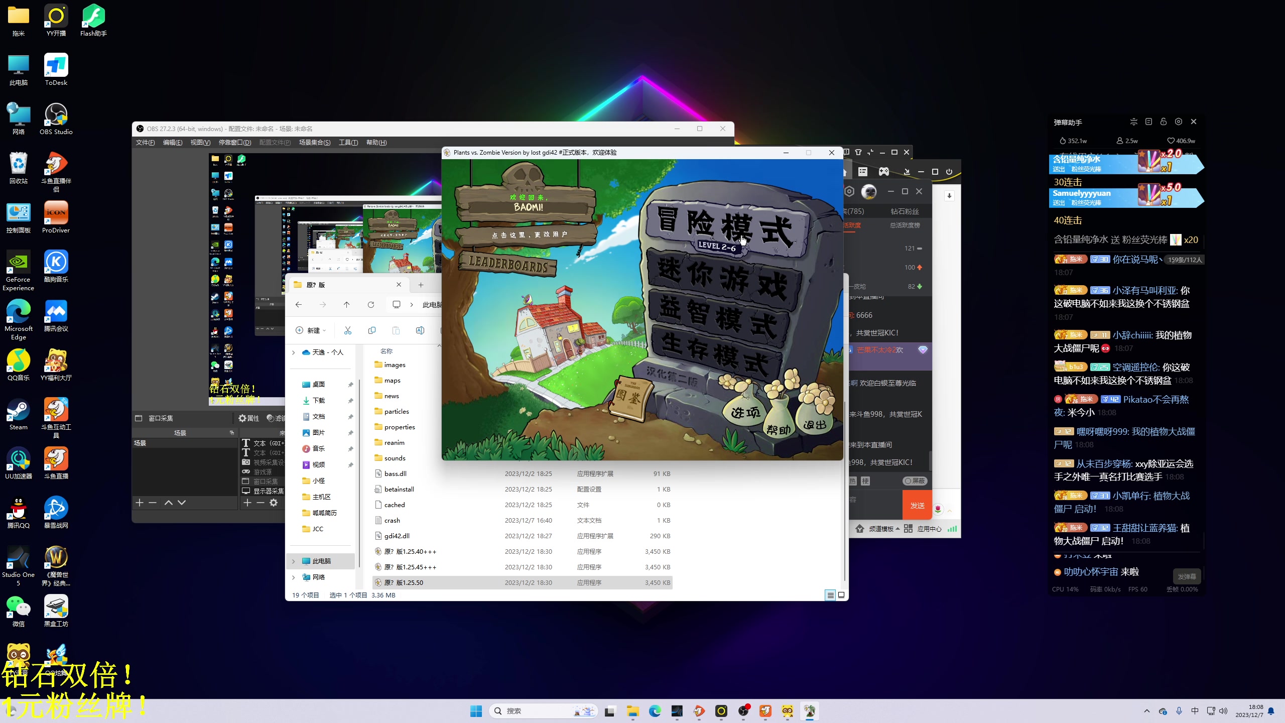Switch Explorer to details view
Viewport: 1285px width, 723px height.
coord(830,595)
